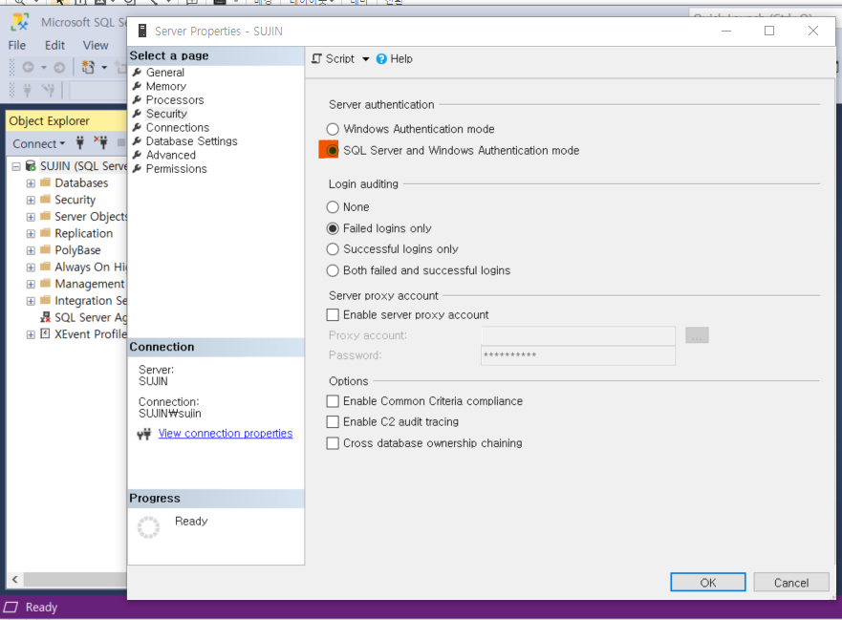
Task: Open the File menu in SSMS
Action: (x=16, y=46)
